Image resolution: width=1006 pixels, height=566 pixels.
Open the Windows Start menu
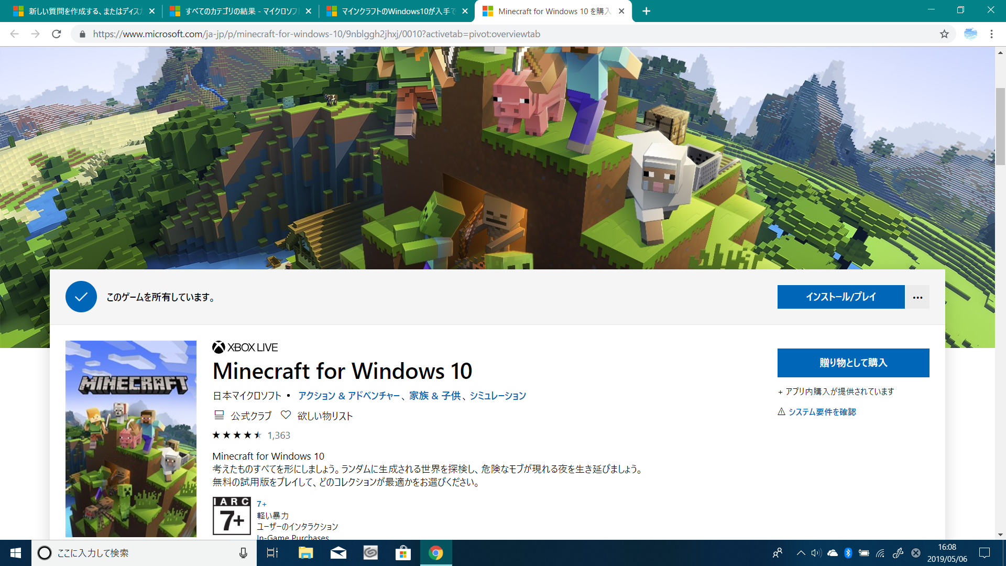[x=16, y=553]
